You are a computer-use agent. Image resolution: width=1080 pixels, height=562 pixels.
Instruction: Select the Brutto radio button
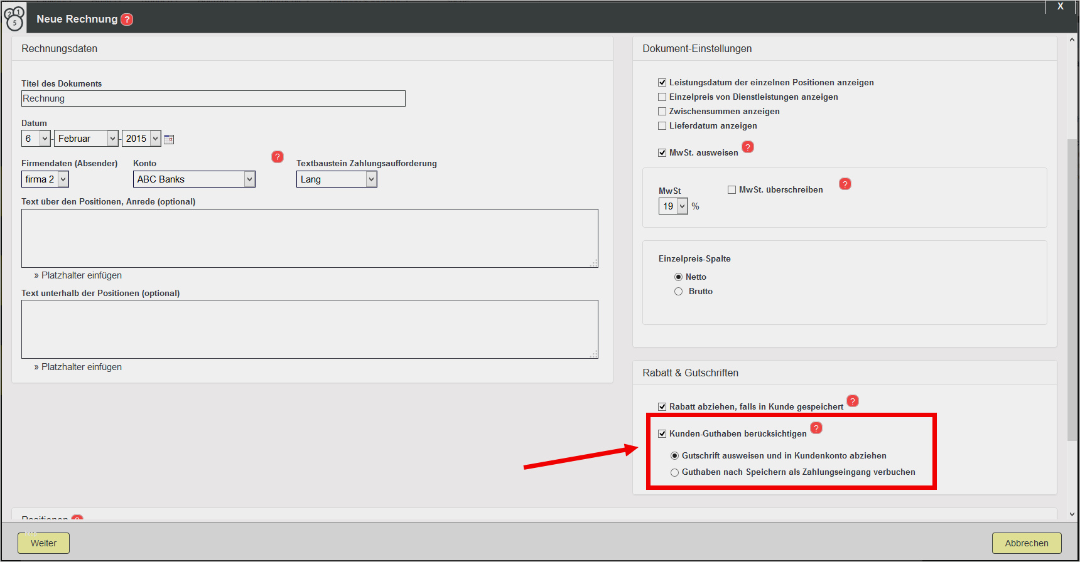[x=678, y=292]
